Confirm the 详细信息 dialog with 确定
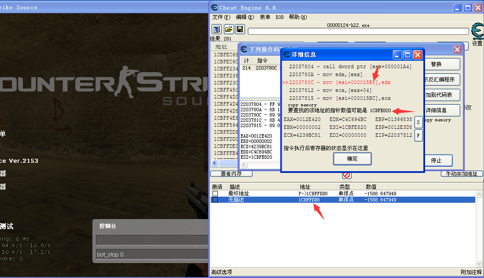Screen dimensions: 484x278 pyautogui.click(x=352, y=159)
